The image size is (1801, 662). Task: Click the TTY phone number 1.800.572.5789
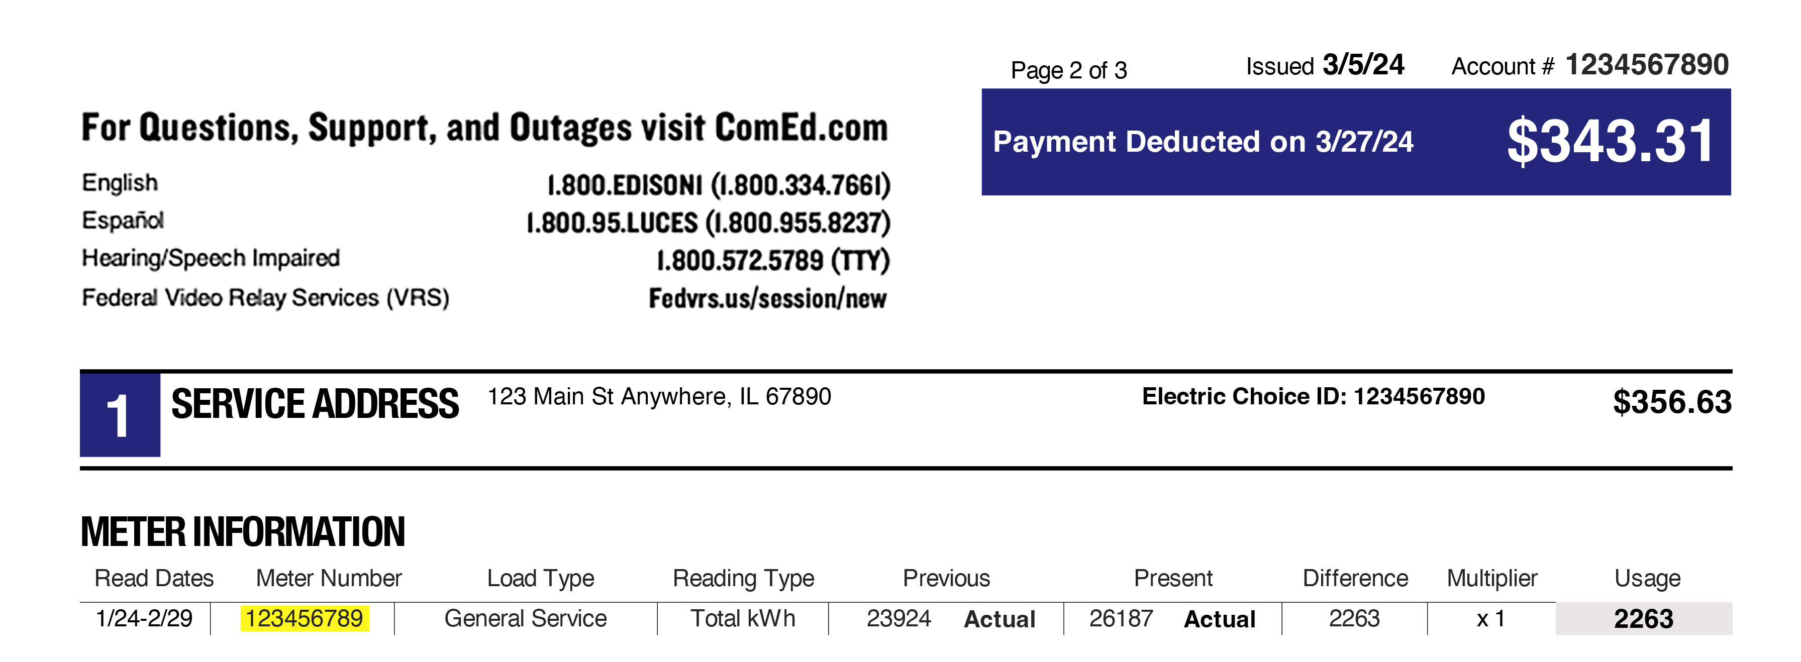[772, 261]
